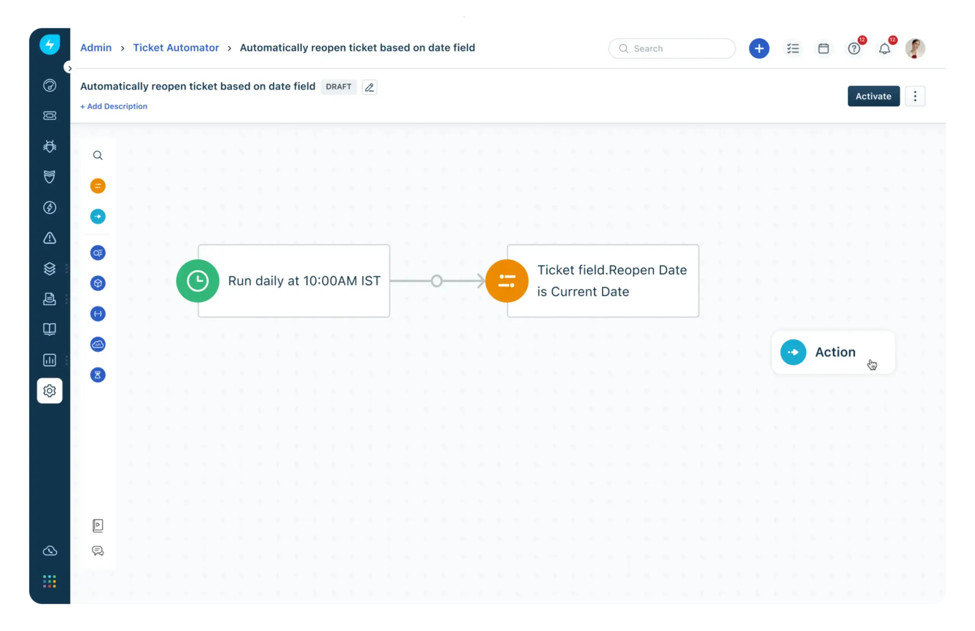The image size is (975, 631).
Task: Click the hourglass timer node icon
Action: click(97, 375)
